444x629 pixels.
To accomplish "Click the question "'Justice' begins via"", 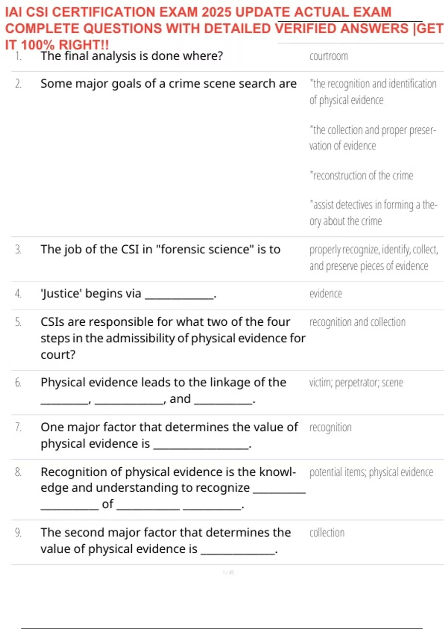I will click(128, 294).
